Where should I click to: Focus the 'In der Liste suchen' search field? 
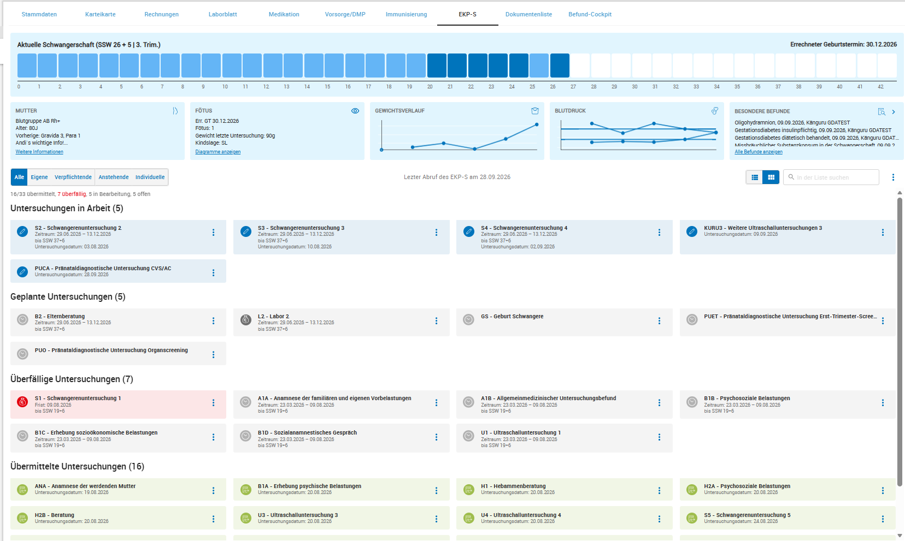pos(831,177)
